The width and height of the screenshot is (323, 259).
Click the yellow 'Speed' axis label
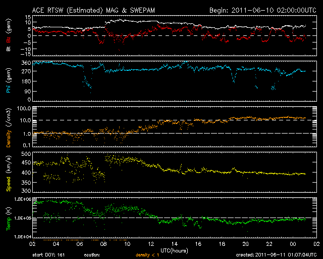coord(9,184)
